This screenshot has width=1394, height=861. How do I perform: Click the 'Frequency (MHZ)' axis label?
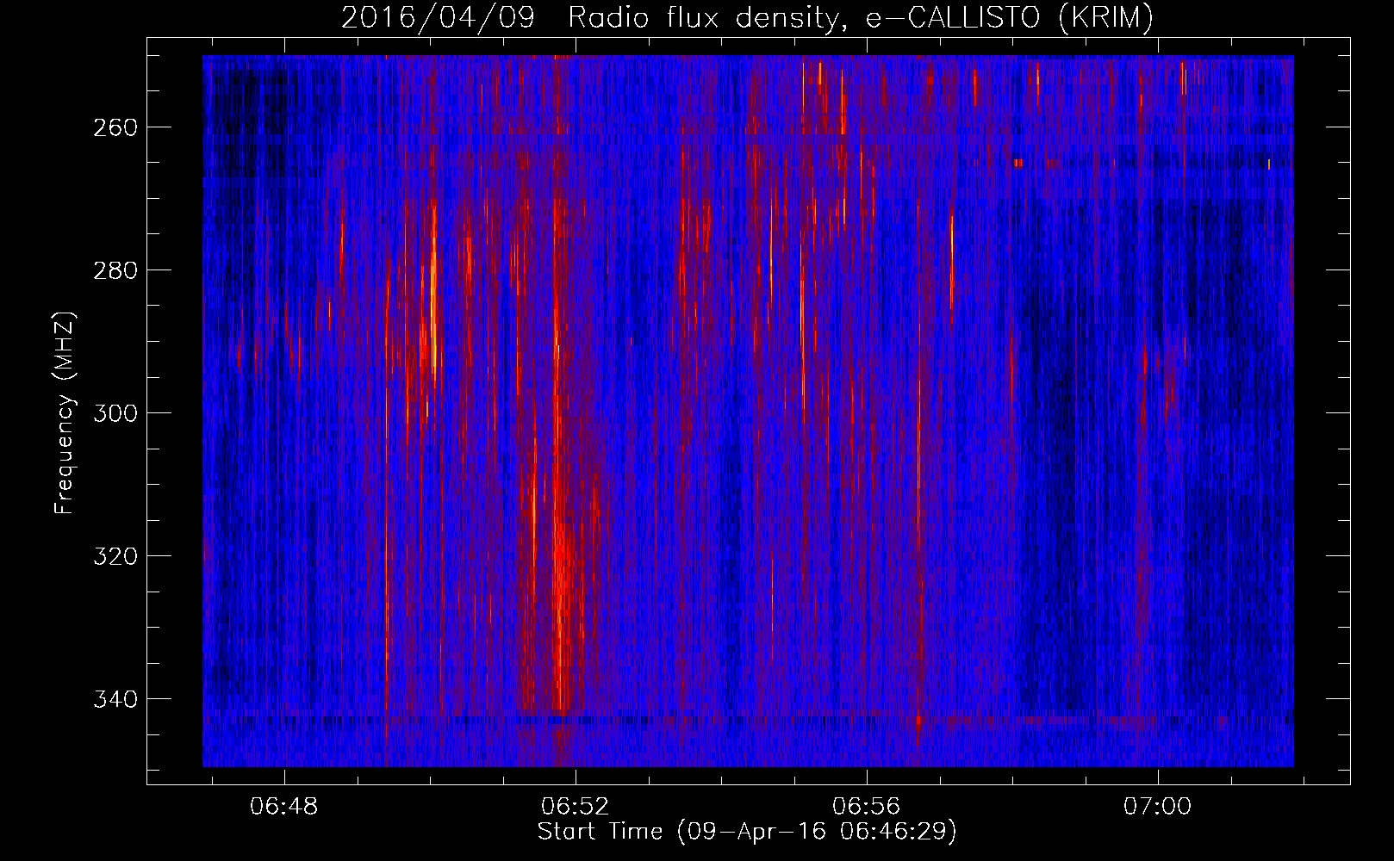click(65, 412)
